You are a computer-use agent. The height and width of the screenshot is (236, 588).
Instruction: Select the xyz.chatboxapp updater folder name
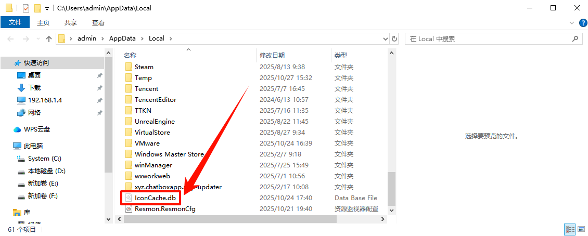coord(178,187)
